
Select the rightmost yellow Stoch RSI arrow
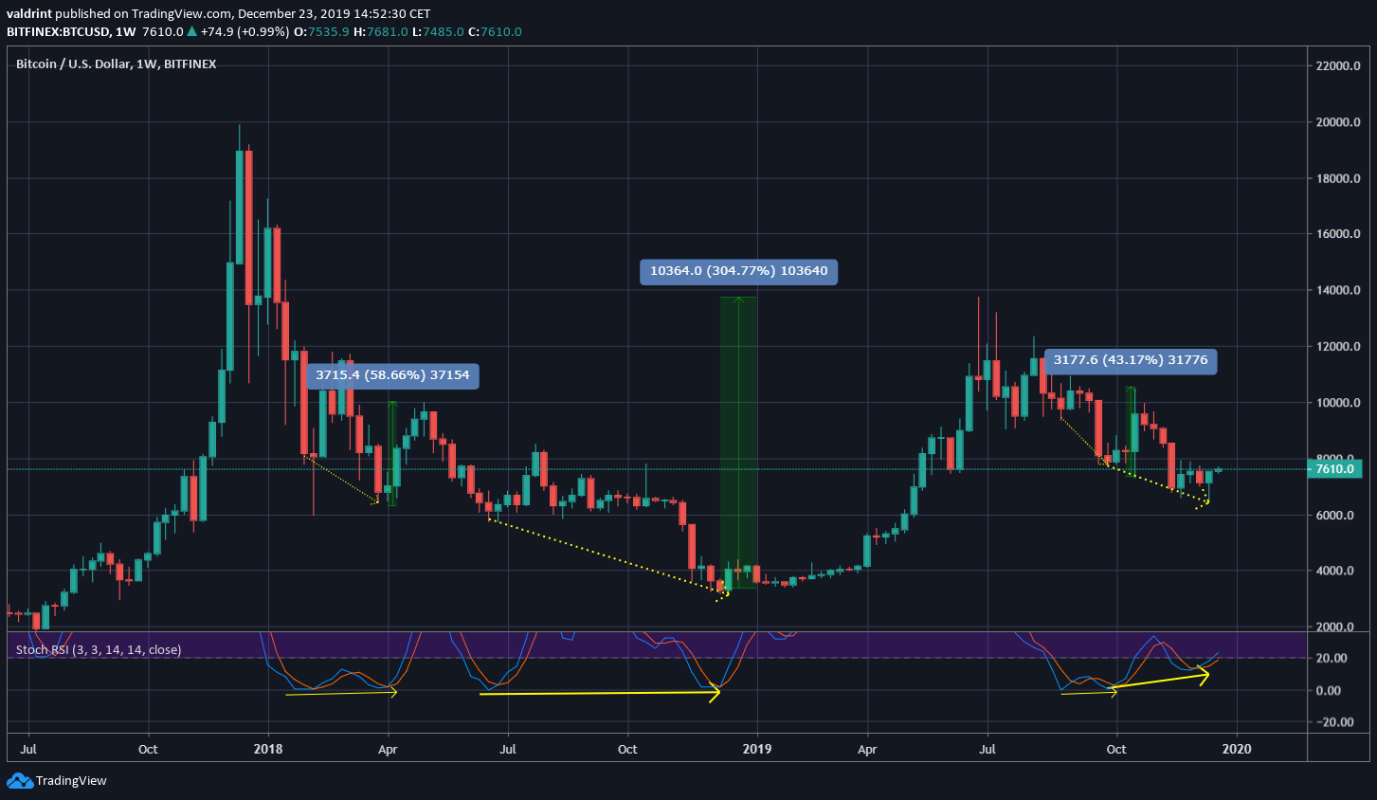[x=1161, y=680]
